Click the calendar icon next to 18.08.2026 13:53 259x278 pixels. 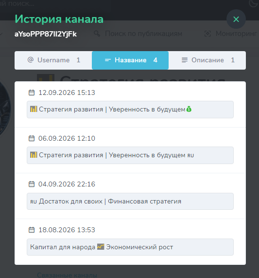(32, 230)
